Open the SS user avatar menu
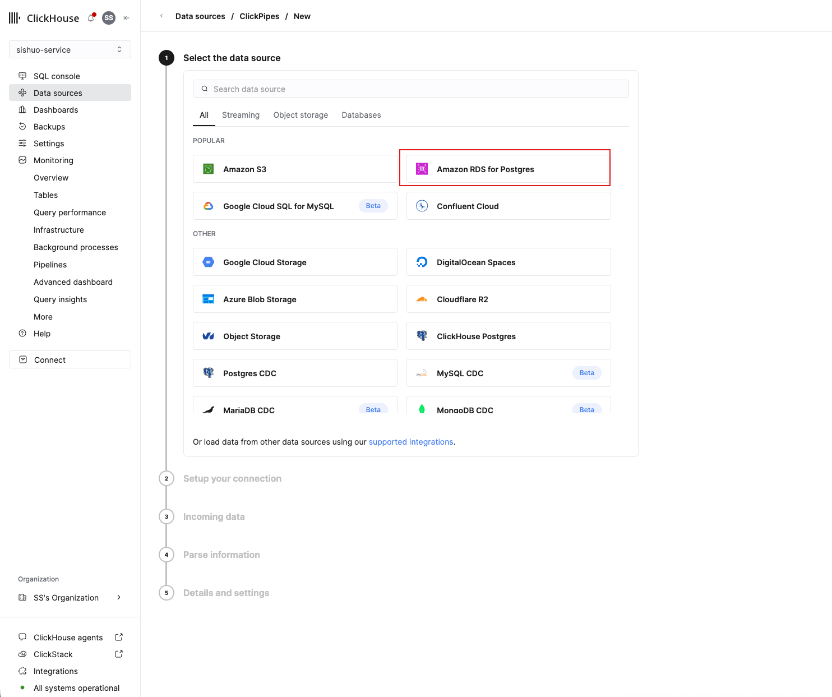832x697 pixels. point(109,18)
